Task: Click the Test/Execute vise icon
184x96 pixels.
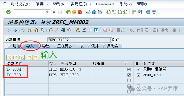Action: [63, 30]
